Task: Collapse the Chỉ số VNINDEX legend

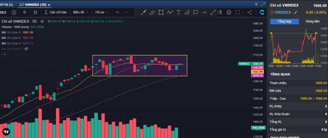Action: [x=42, y=21]
